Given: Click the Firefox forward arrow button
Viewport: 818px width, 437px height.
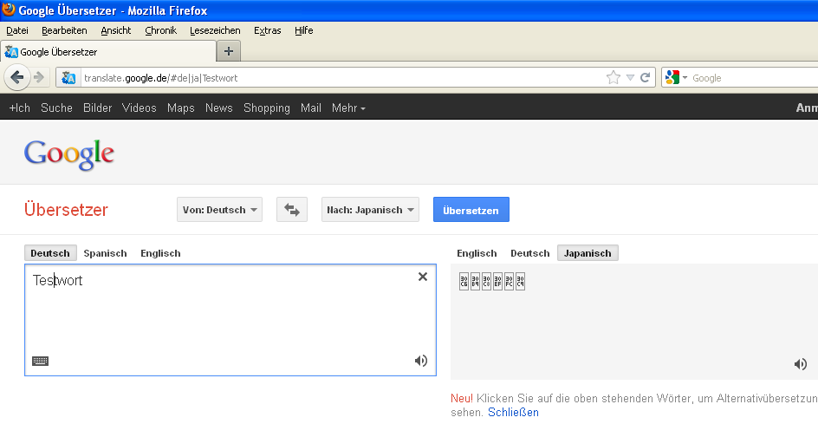Looking at the screenshot, I should point(39,78).
